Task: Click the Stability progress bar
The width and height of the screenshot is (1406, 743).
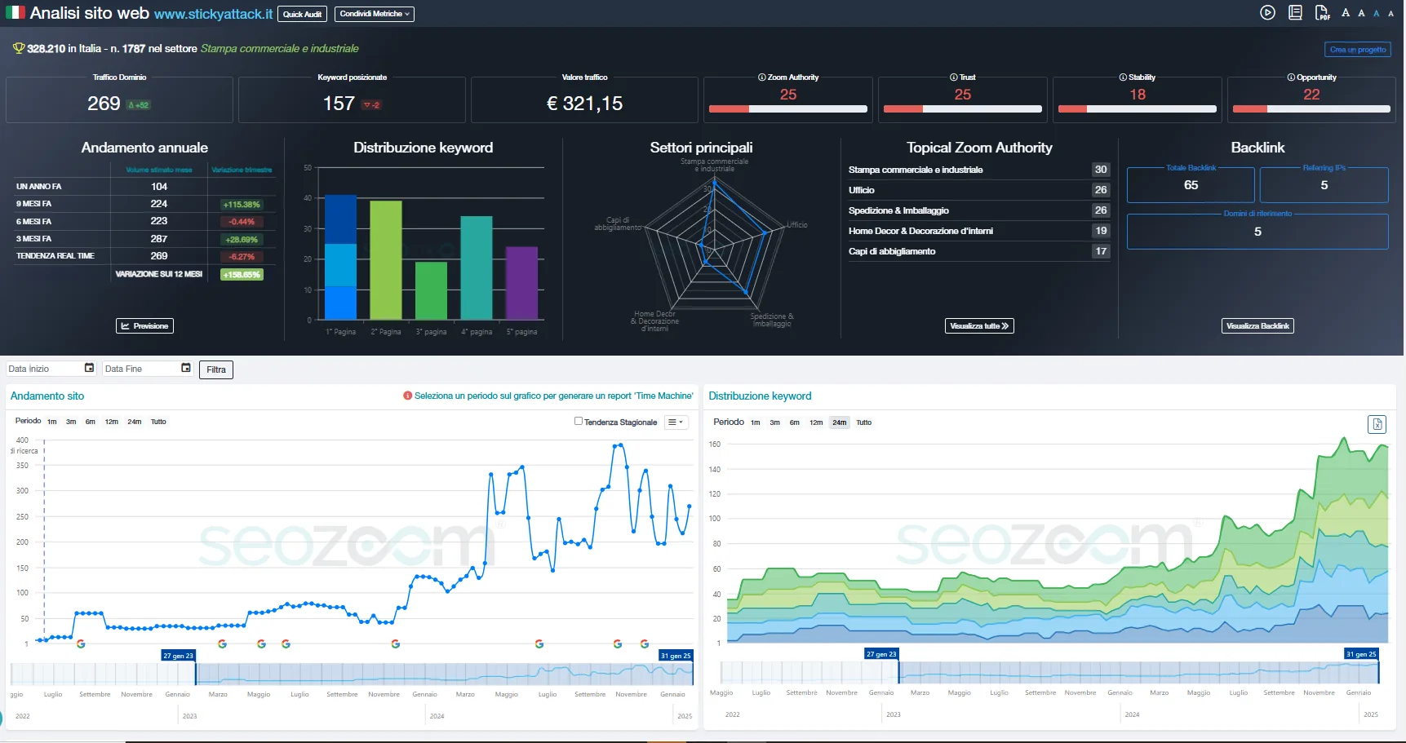Action: click(1138, 108)
